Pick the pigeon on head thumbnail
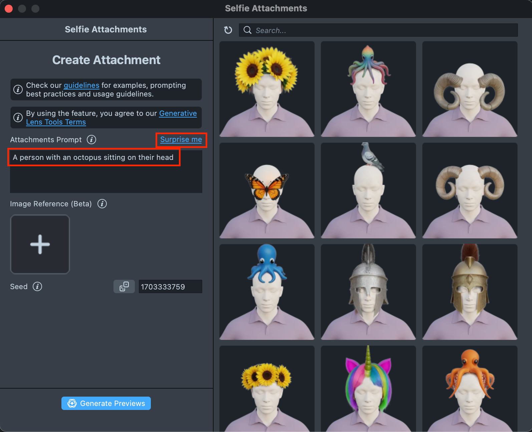 [368, 191]
